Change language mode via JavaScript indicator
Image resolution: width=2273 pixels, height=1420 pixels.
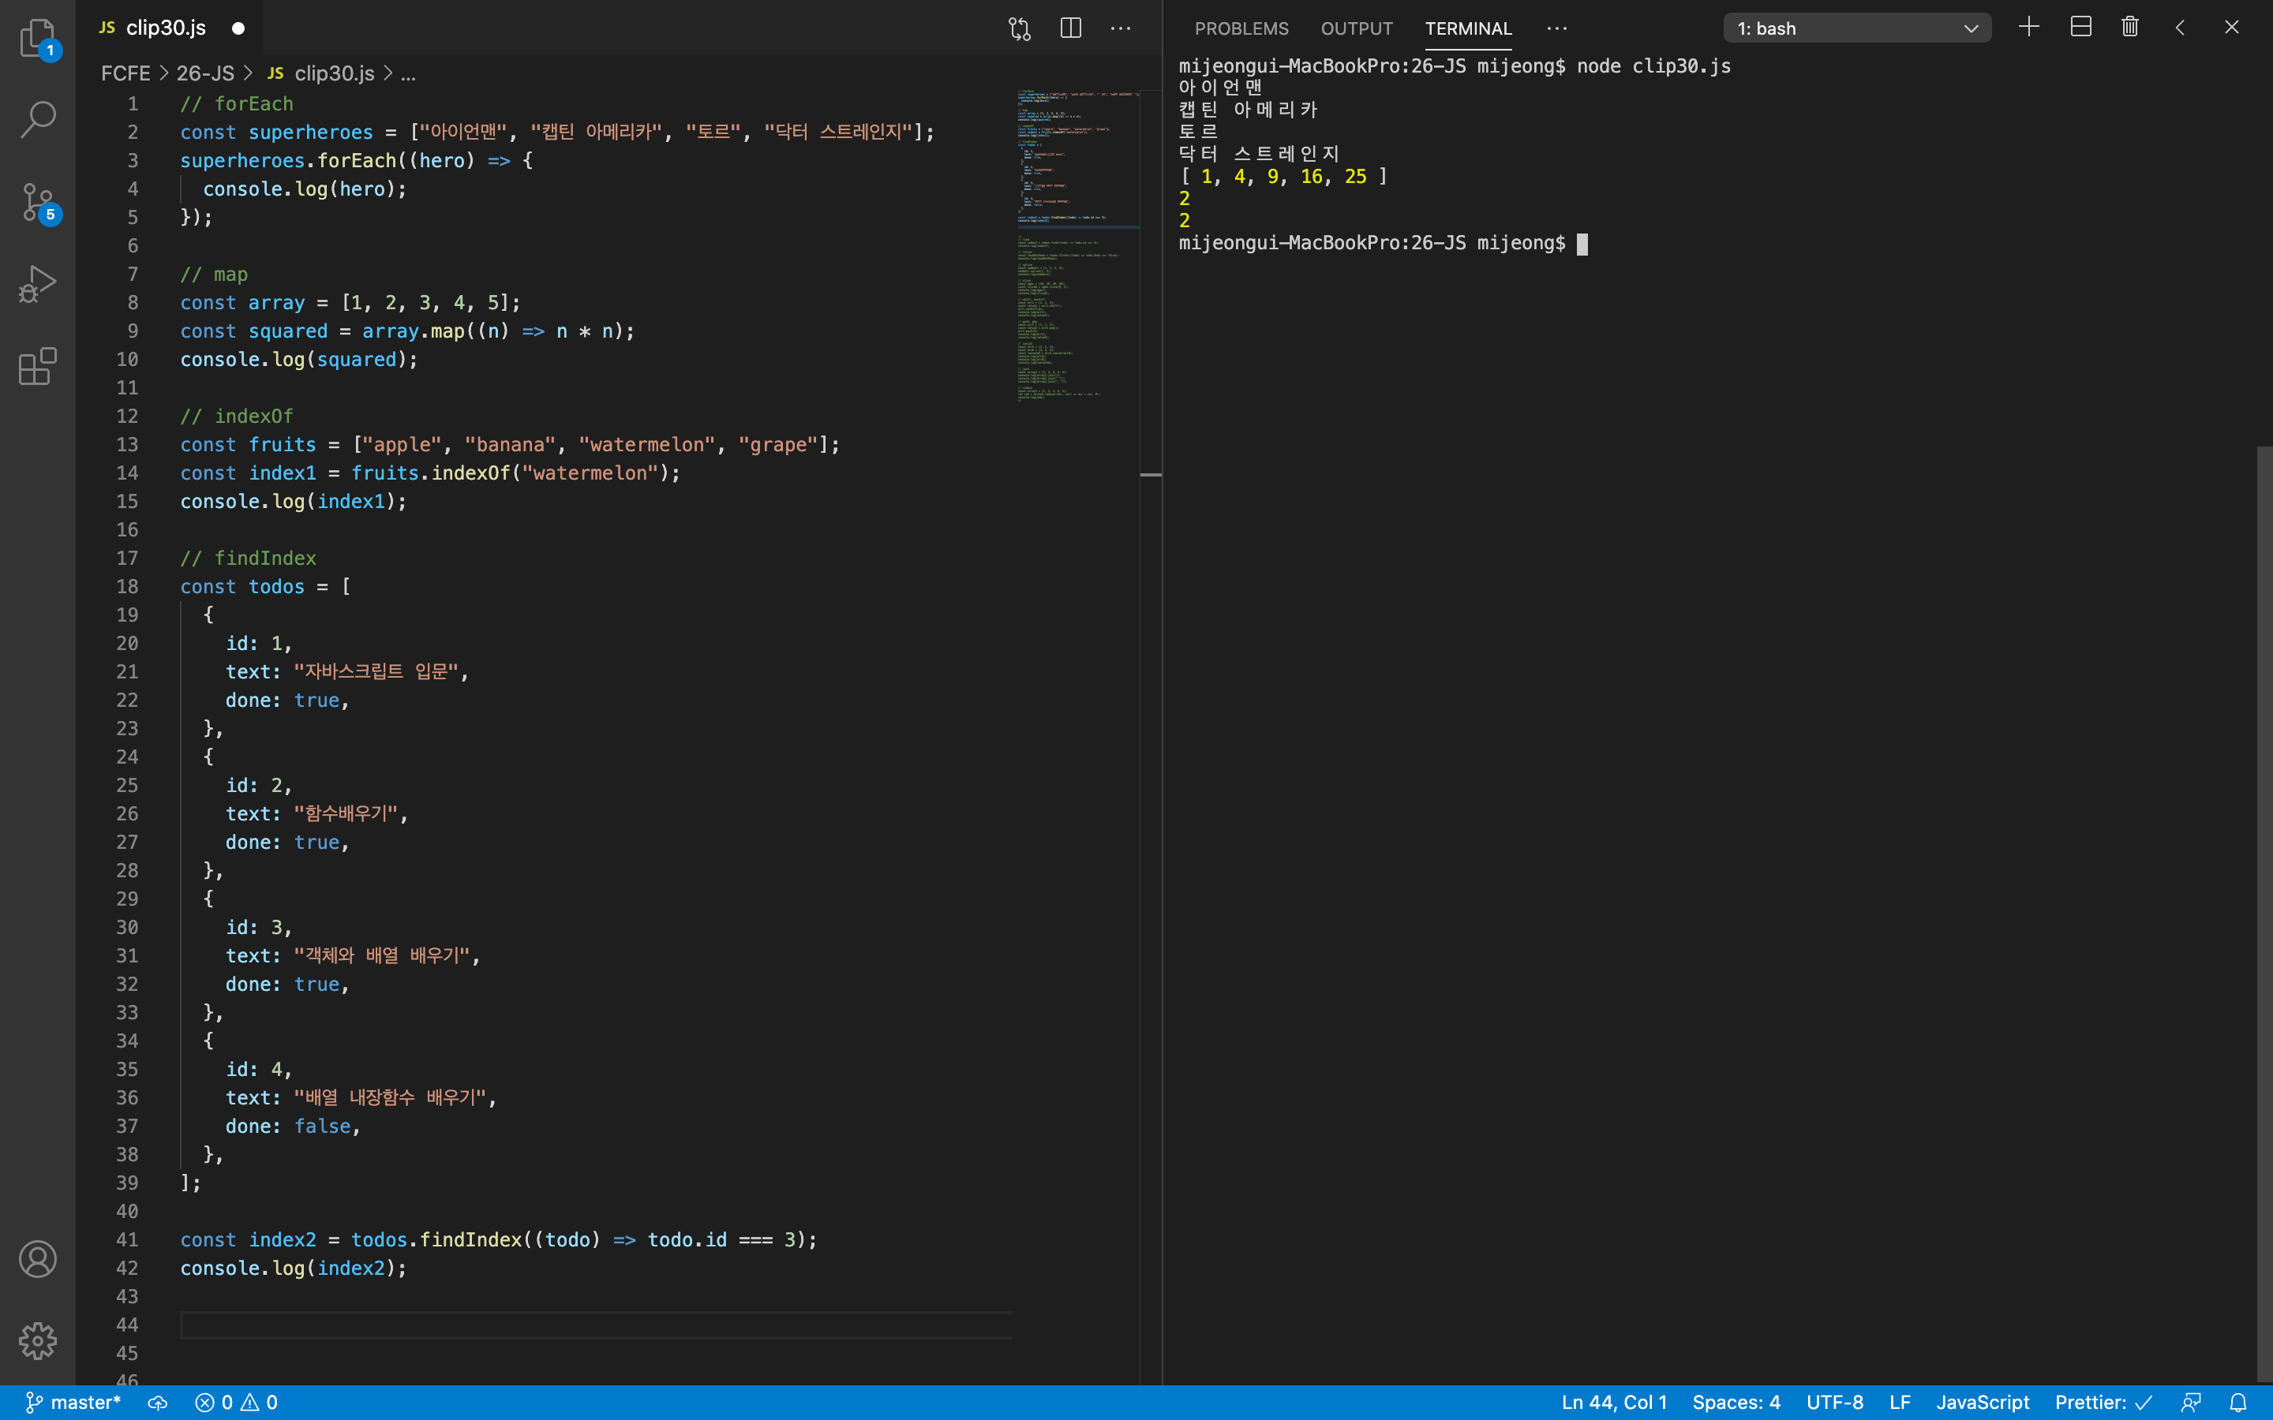1982,1402
